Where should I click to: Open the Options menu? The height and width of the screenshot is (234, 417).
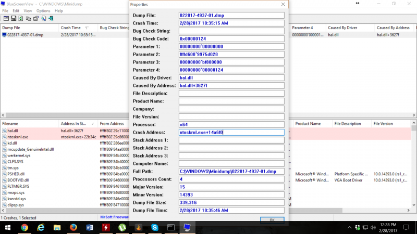(43, 11)
